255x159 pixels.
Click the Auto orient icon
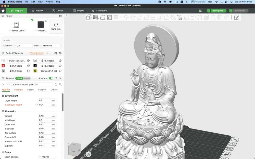click(103, 17)
